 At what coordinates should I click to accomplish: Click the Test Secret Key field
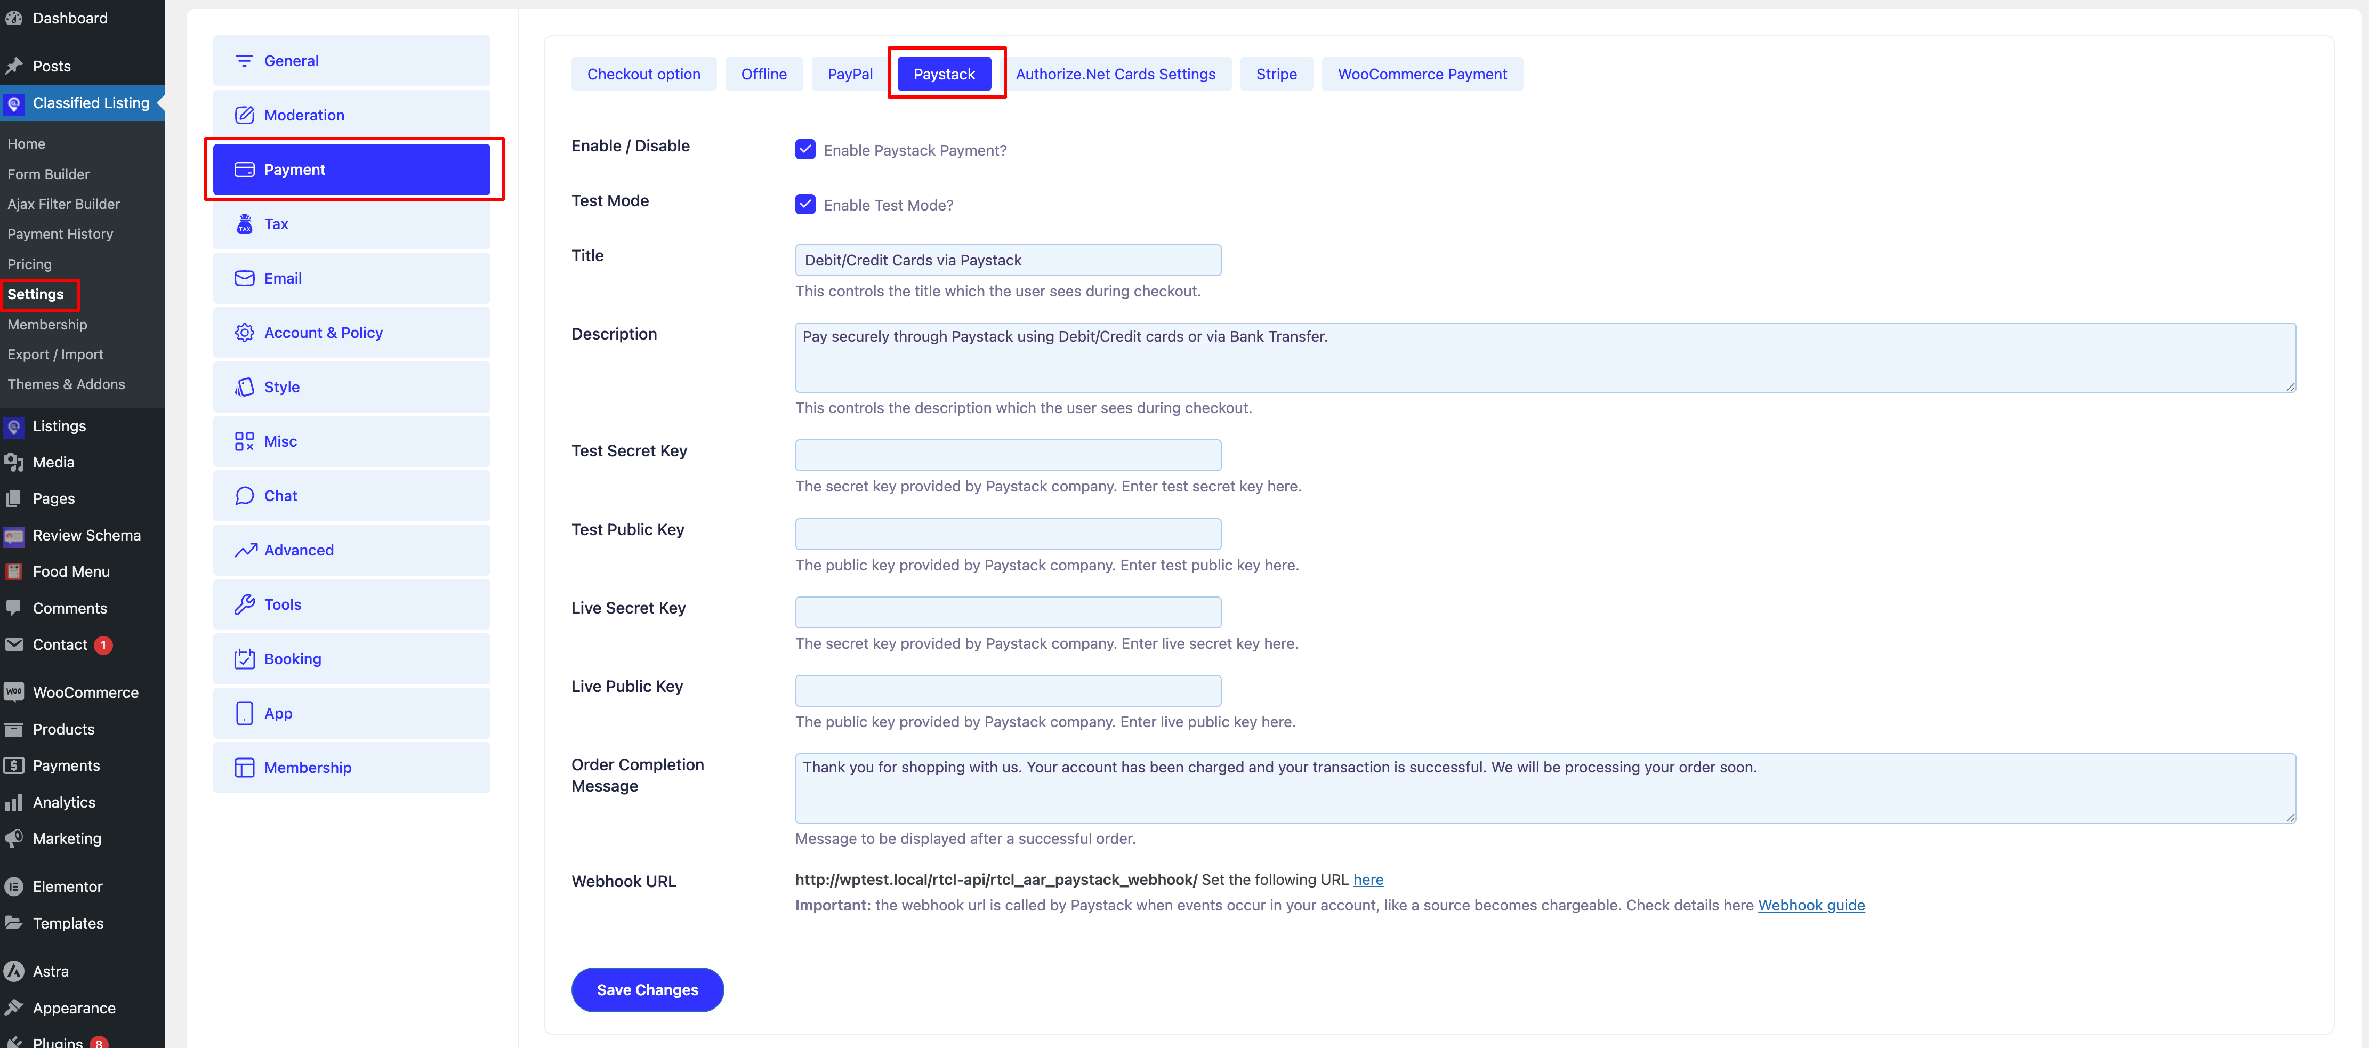[x=1008, y=454]
